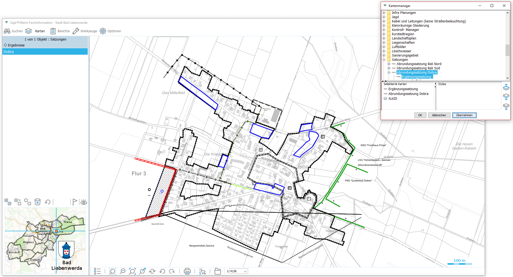The height and width of the screenshot is (277, 513).
Task: Click the print icon in map toolbar
Action: 187,271
